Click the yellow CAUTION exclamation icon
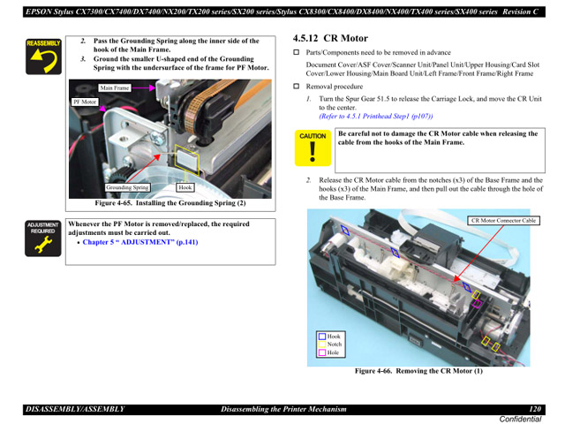Viewport: 565px width, 424px height. coord(313,149)
